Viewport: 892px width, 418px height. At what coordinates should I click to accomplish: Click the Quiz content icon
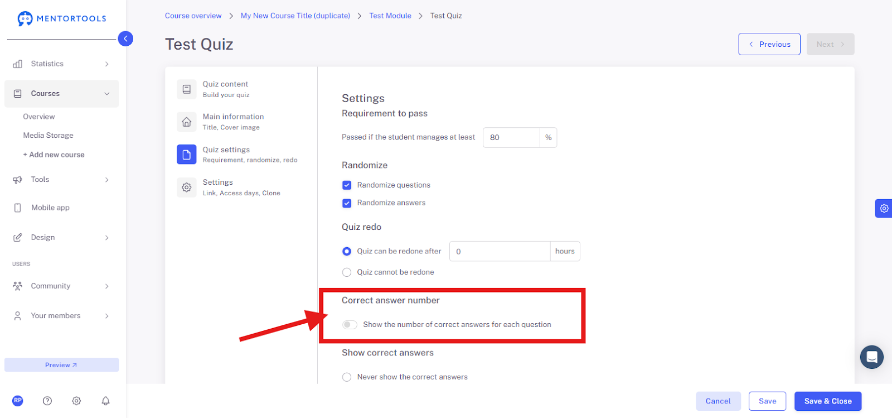[x=187, y=89]
